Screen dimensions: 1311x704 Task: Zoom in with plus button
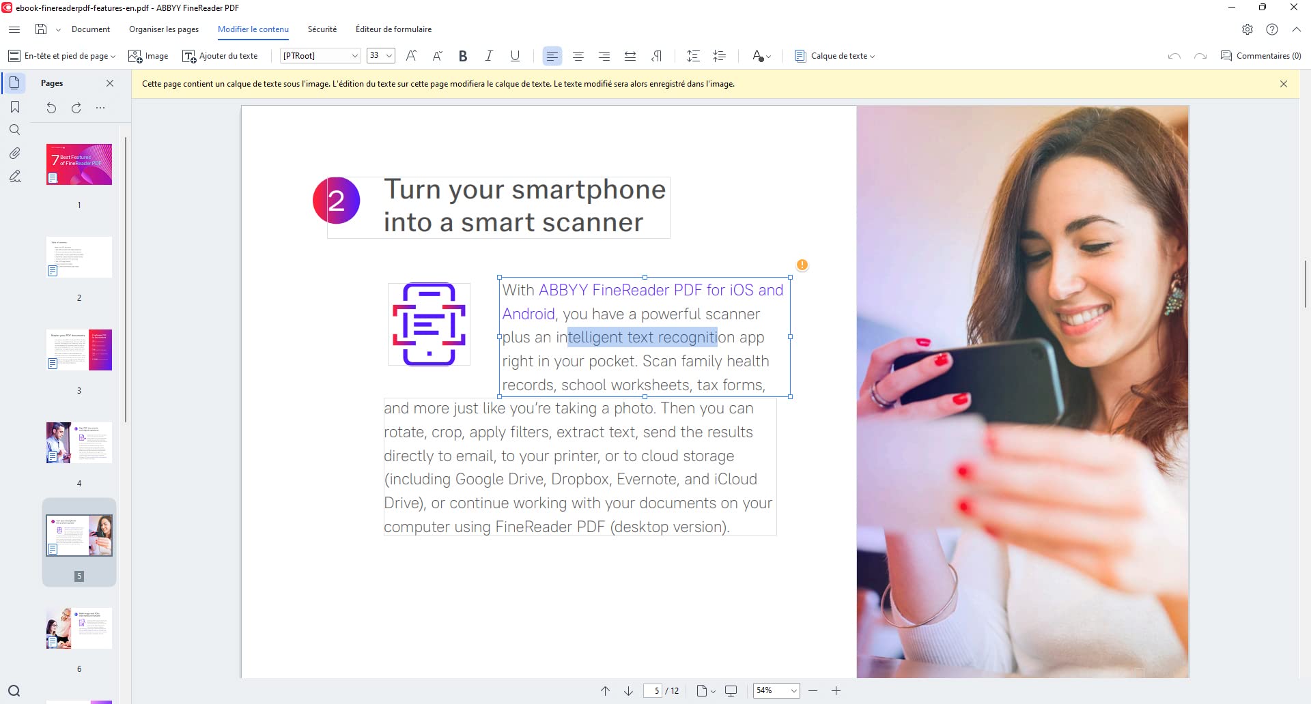[x=836, y=691]
